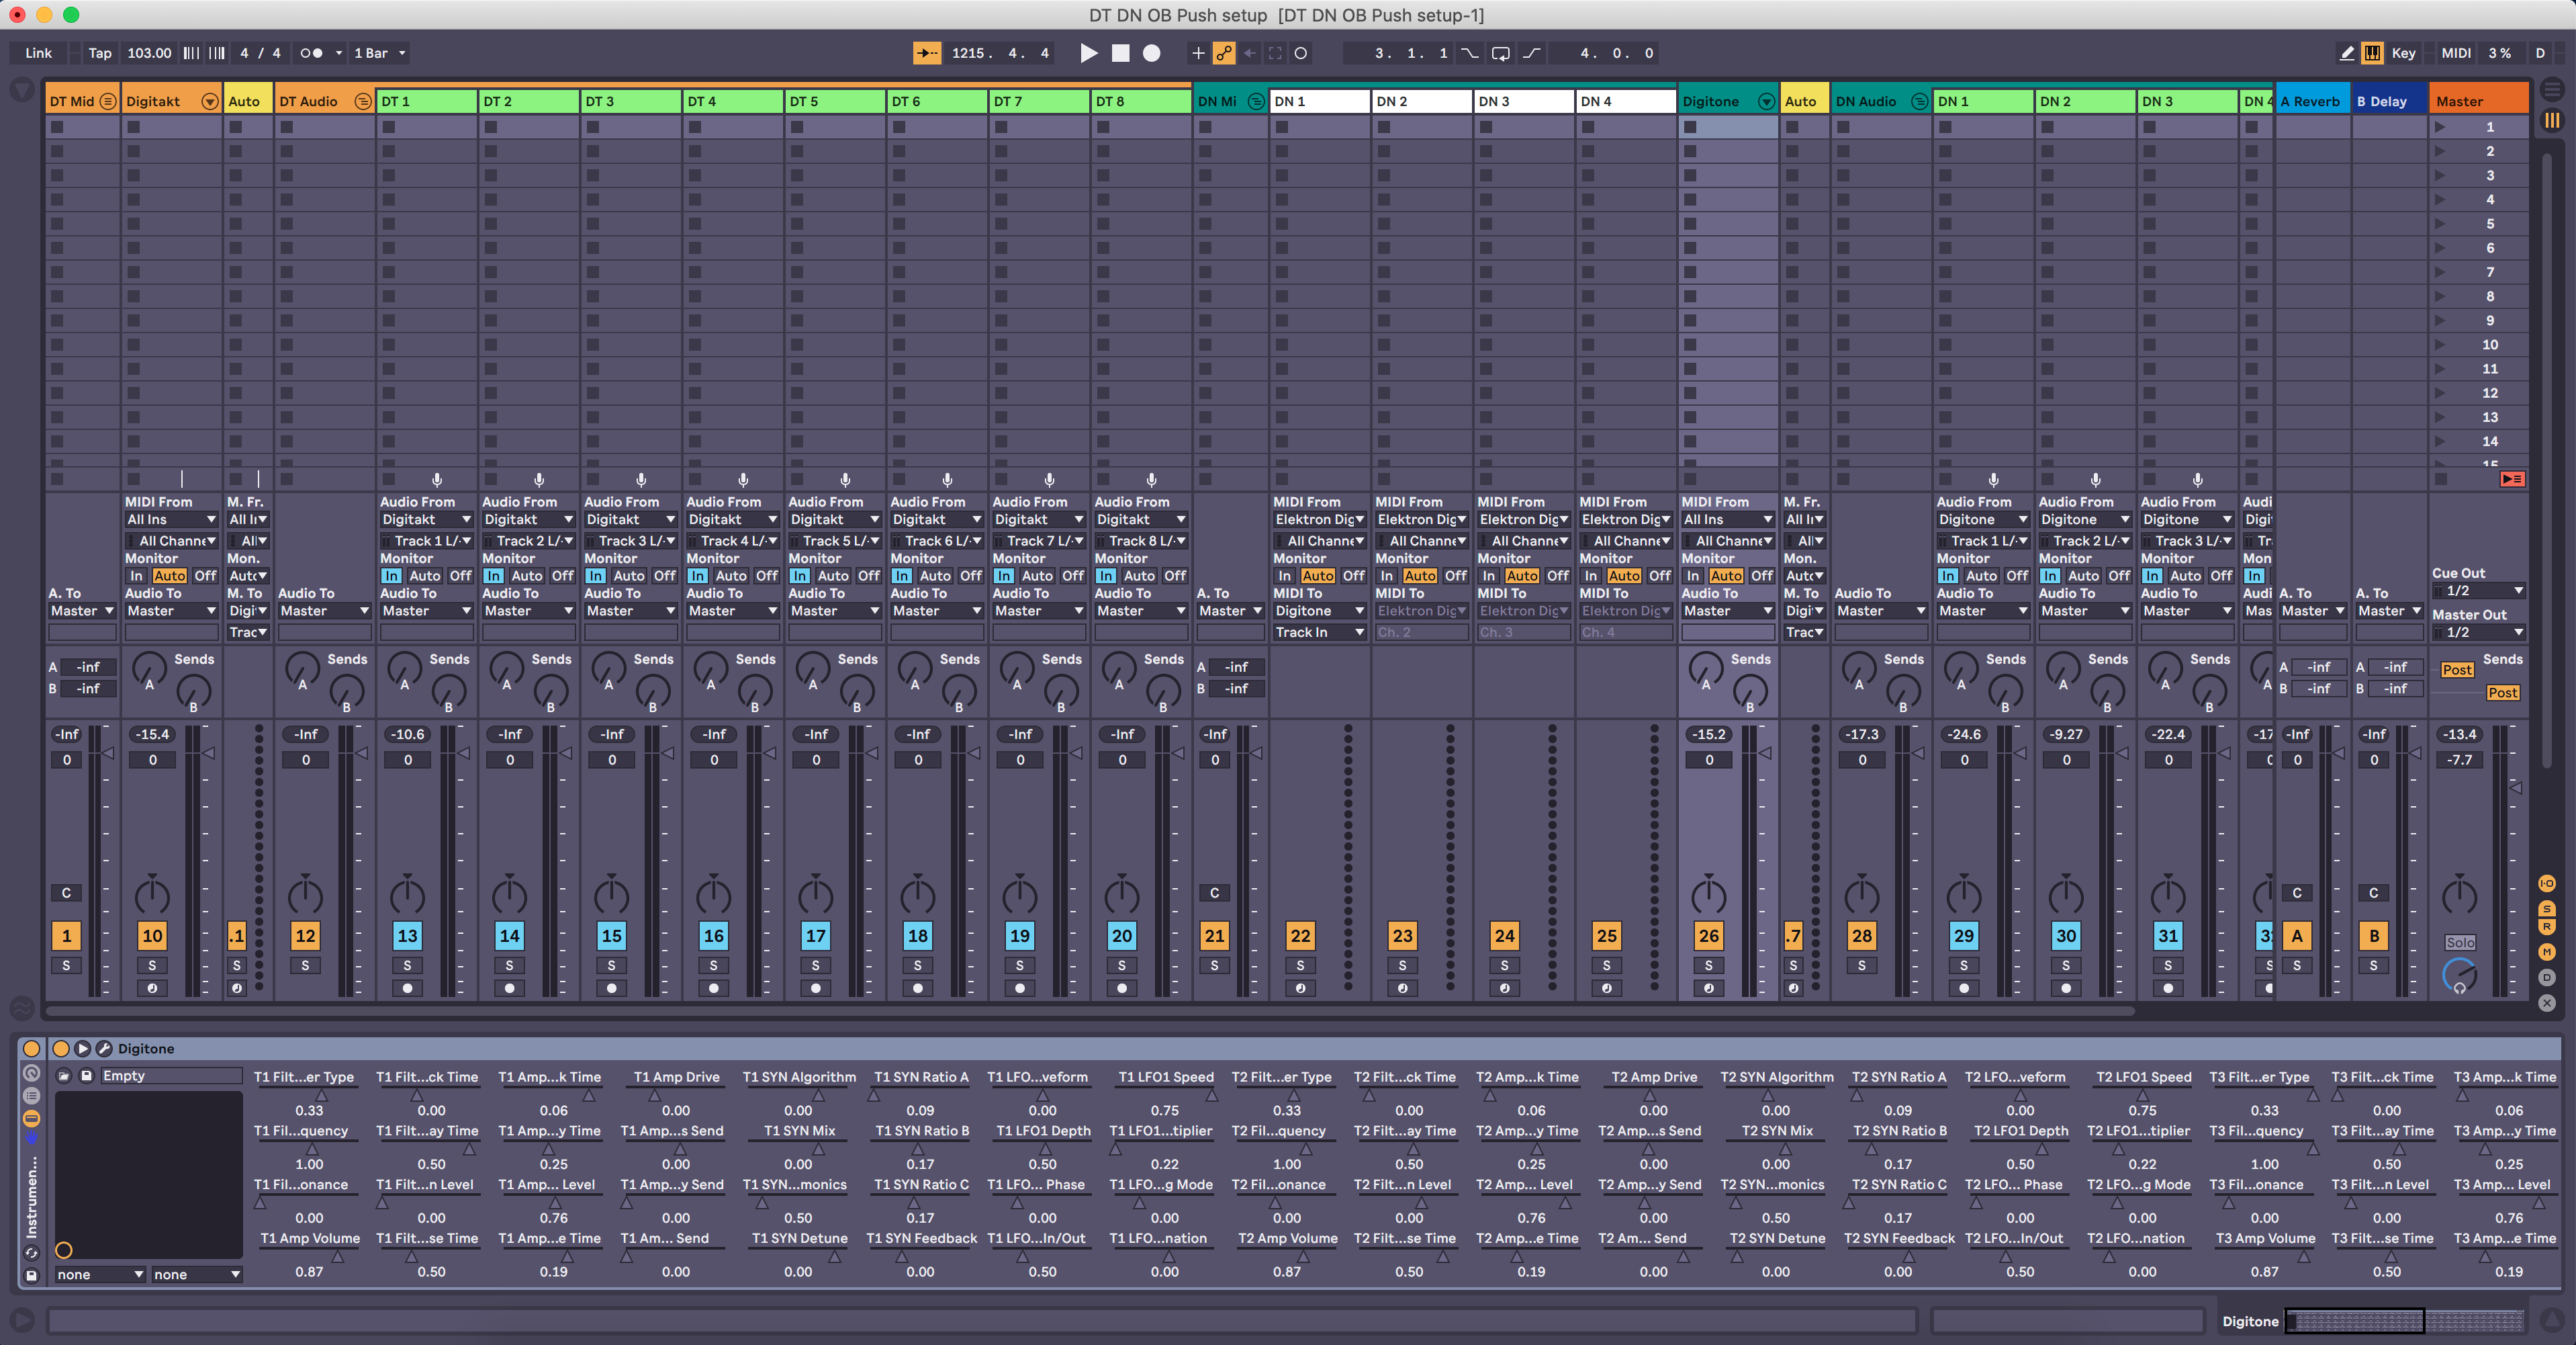Click the MIDI Arrangement Overdub plus icon
Screen dimensions: 2576x1345
click(x=1198, y=53)
